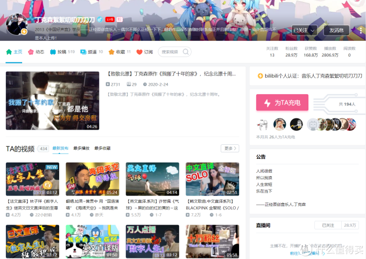Open the 日文直译 数字人生 thumbnail
This screenshot has width=366, height=259.
pyautogui.click(x=32, y=241)
